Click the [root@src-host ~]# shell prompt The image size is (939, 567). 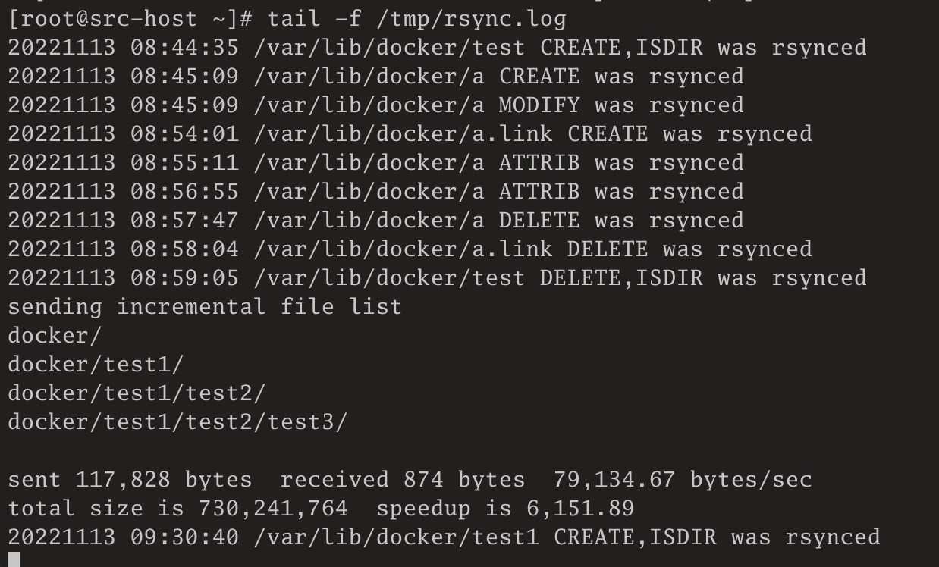(130, 19)
